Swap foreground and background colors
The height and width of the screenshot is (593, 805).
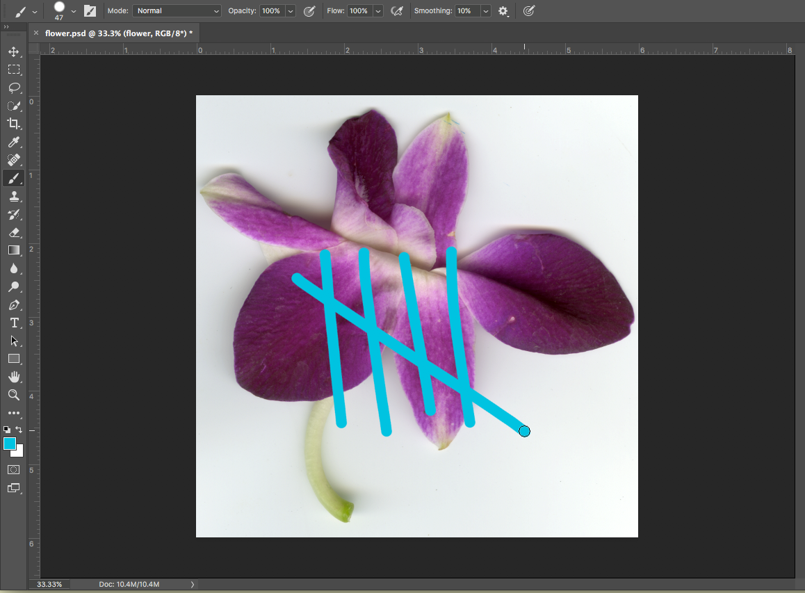pyautogui.click(x=19, y=430)
